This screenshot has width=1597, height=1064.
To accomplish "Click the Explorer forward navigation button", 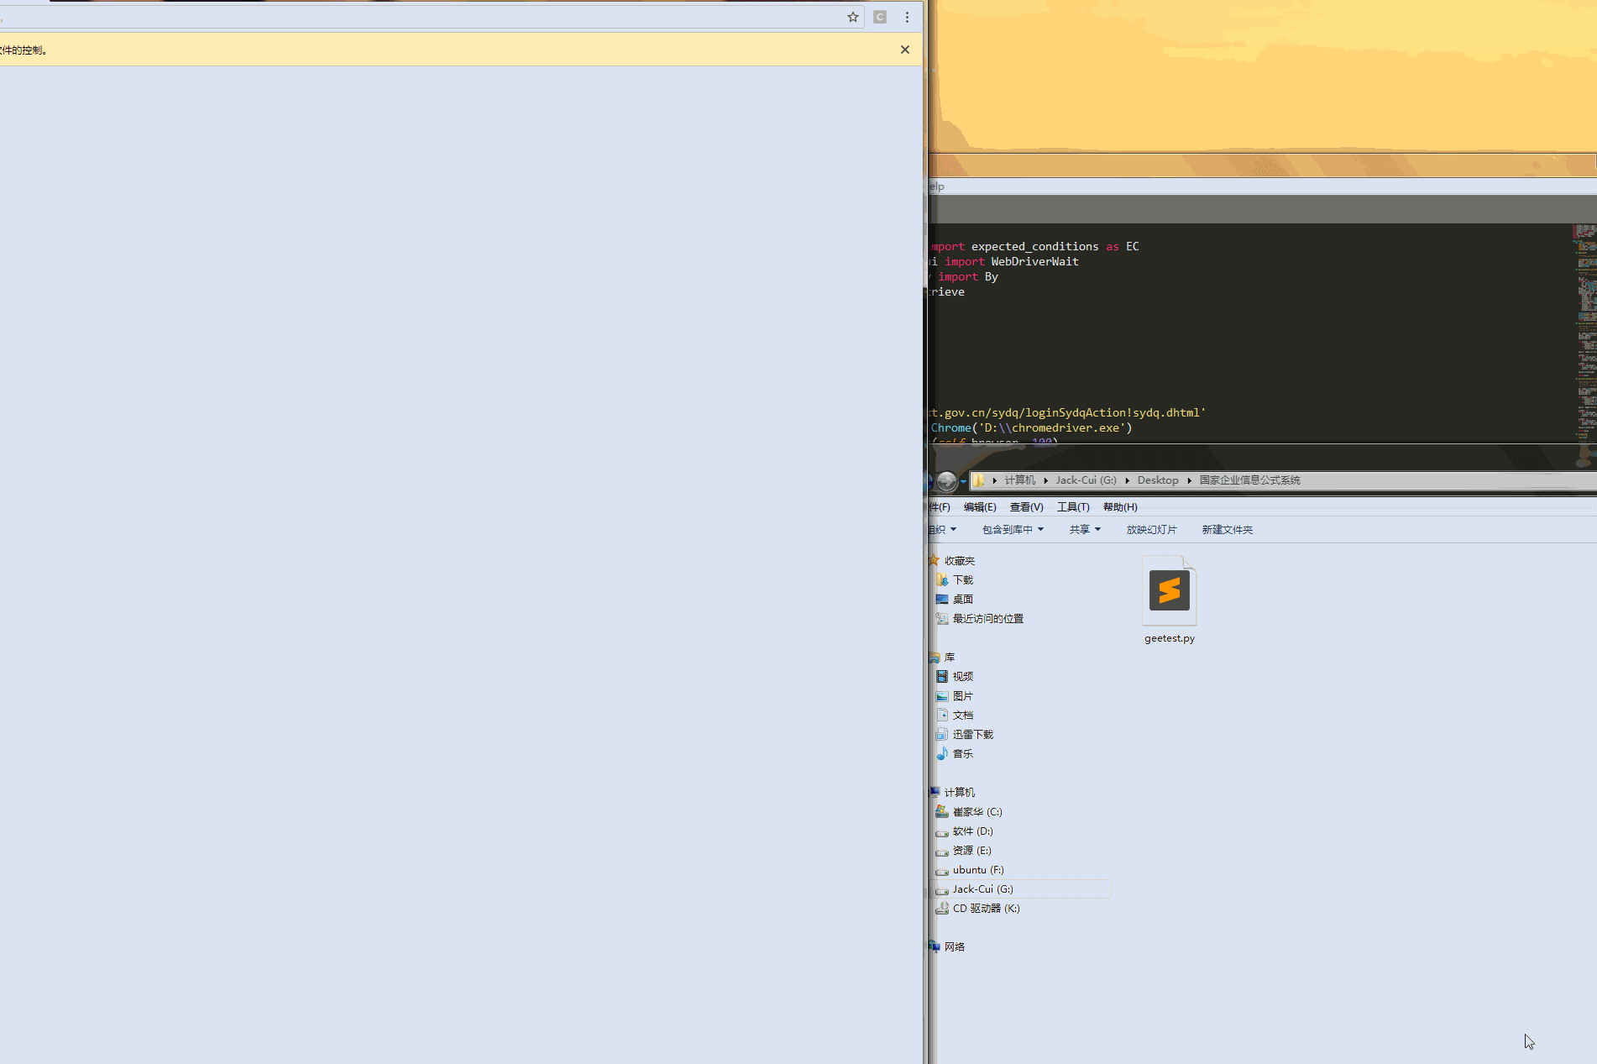I will tap(946, 480).
